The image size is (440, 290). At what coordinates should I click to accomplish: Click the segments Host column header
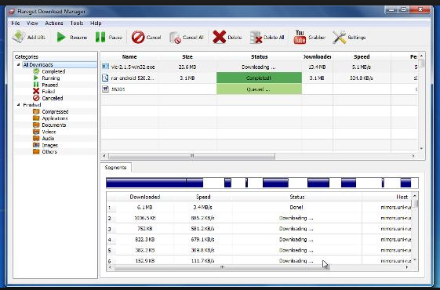coord(402,197)
